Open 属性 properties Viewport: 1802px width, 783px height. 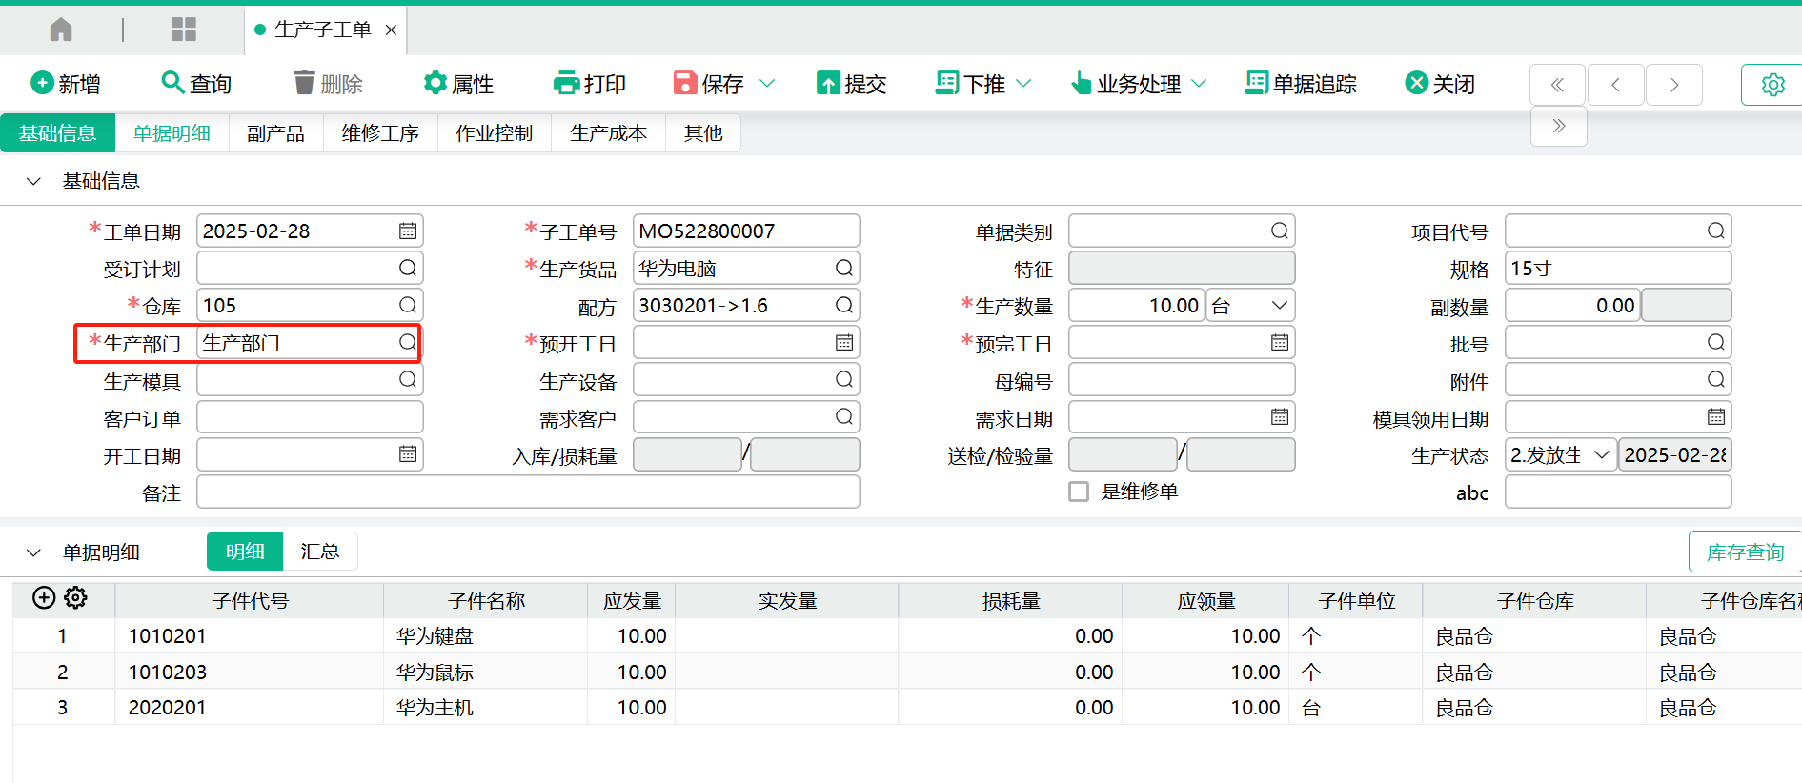pyautogui.click(x=459, y=84)
